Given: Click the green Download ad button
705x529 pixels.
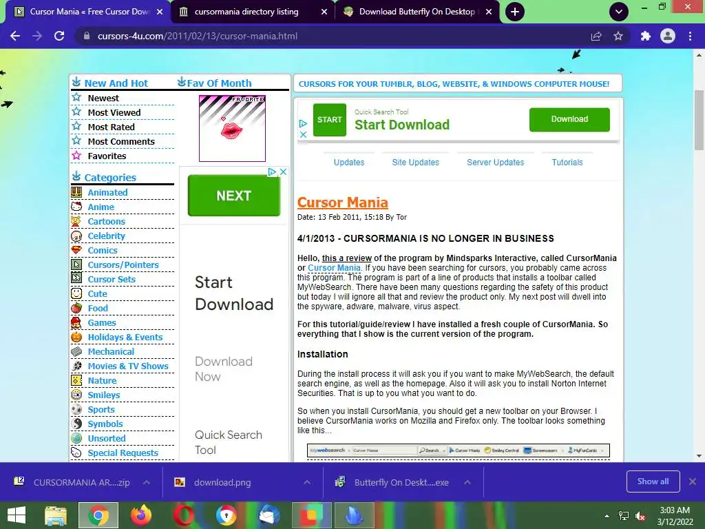Looking at the screenshot, I should coord(569,119).
